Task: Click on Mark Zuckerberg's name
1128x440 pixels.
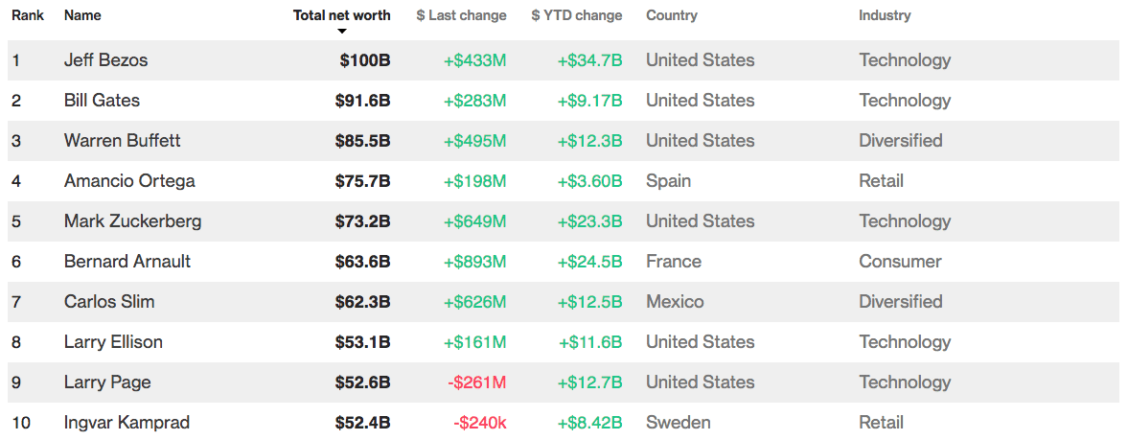Action: [x=132, y=221]
